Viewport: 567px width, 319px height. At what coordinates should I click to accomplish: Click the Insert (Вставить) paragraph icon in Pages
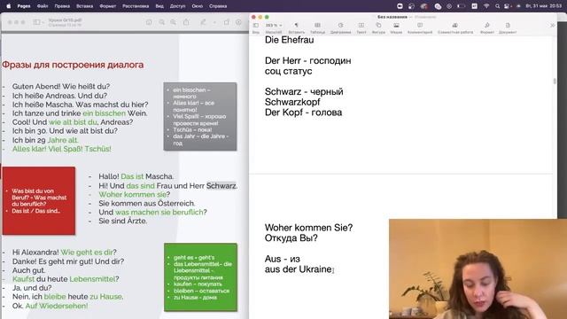click(296, 26)
